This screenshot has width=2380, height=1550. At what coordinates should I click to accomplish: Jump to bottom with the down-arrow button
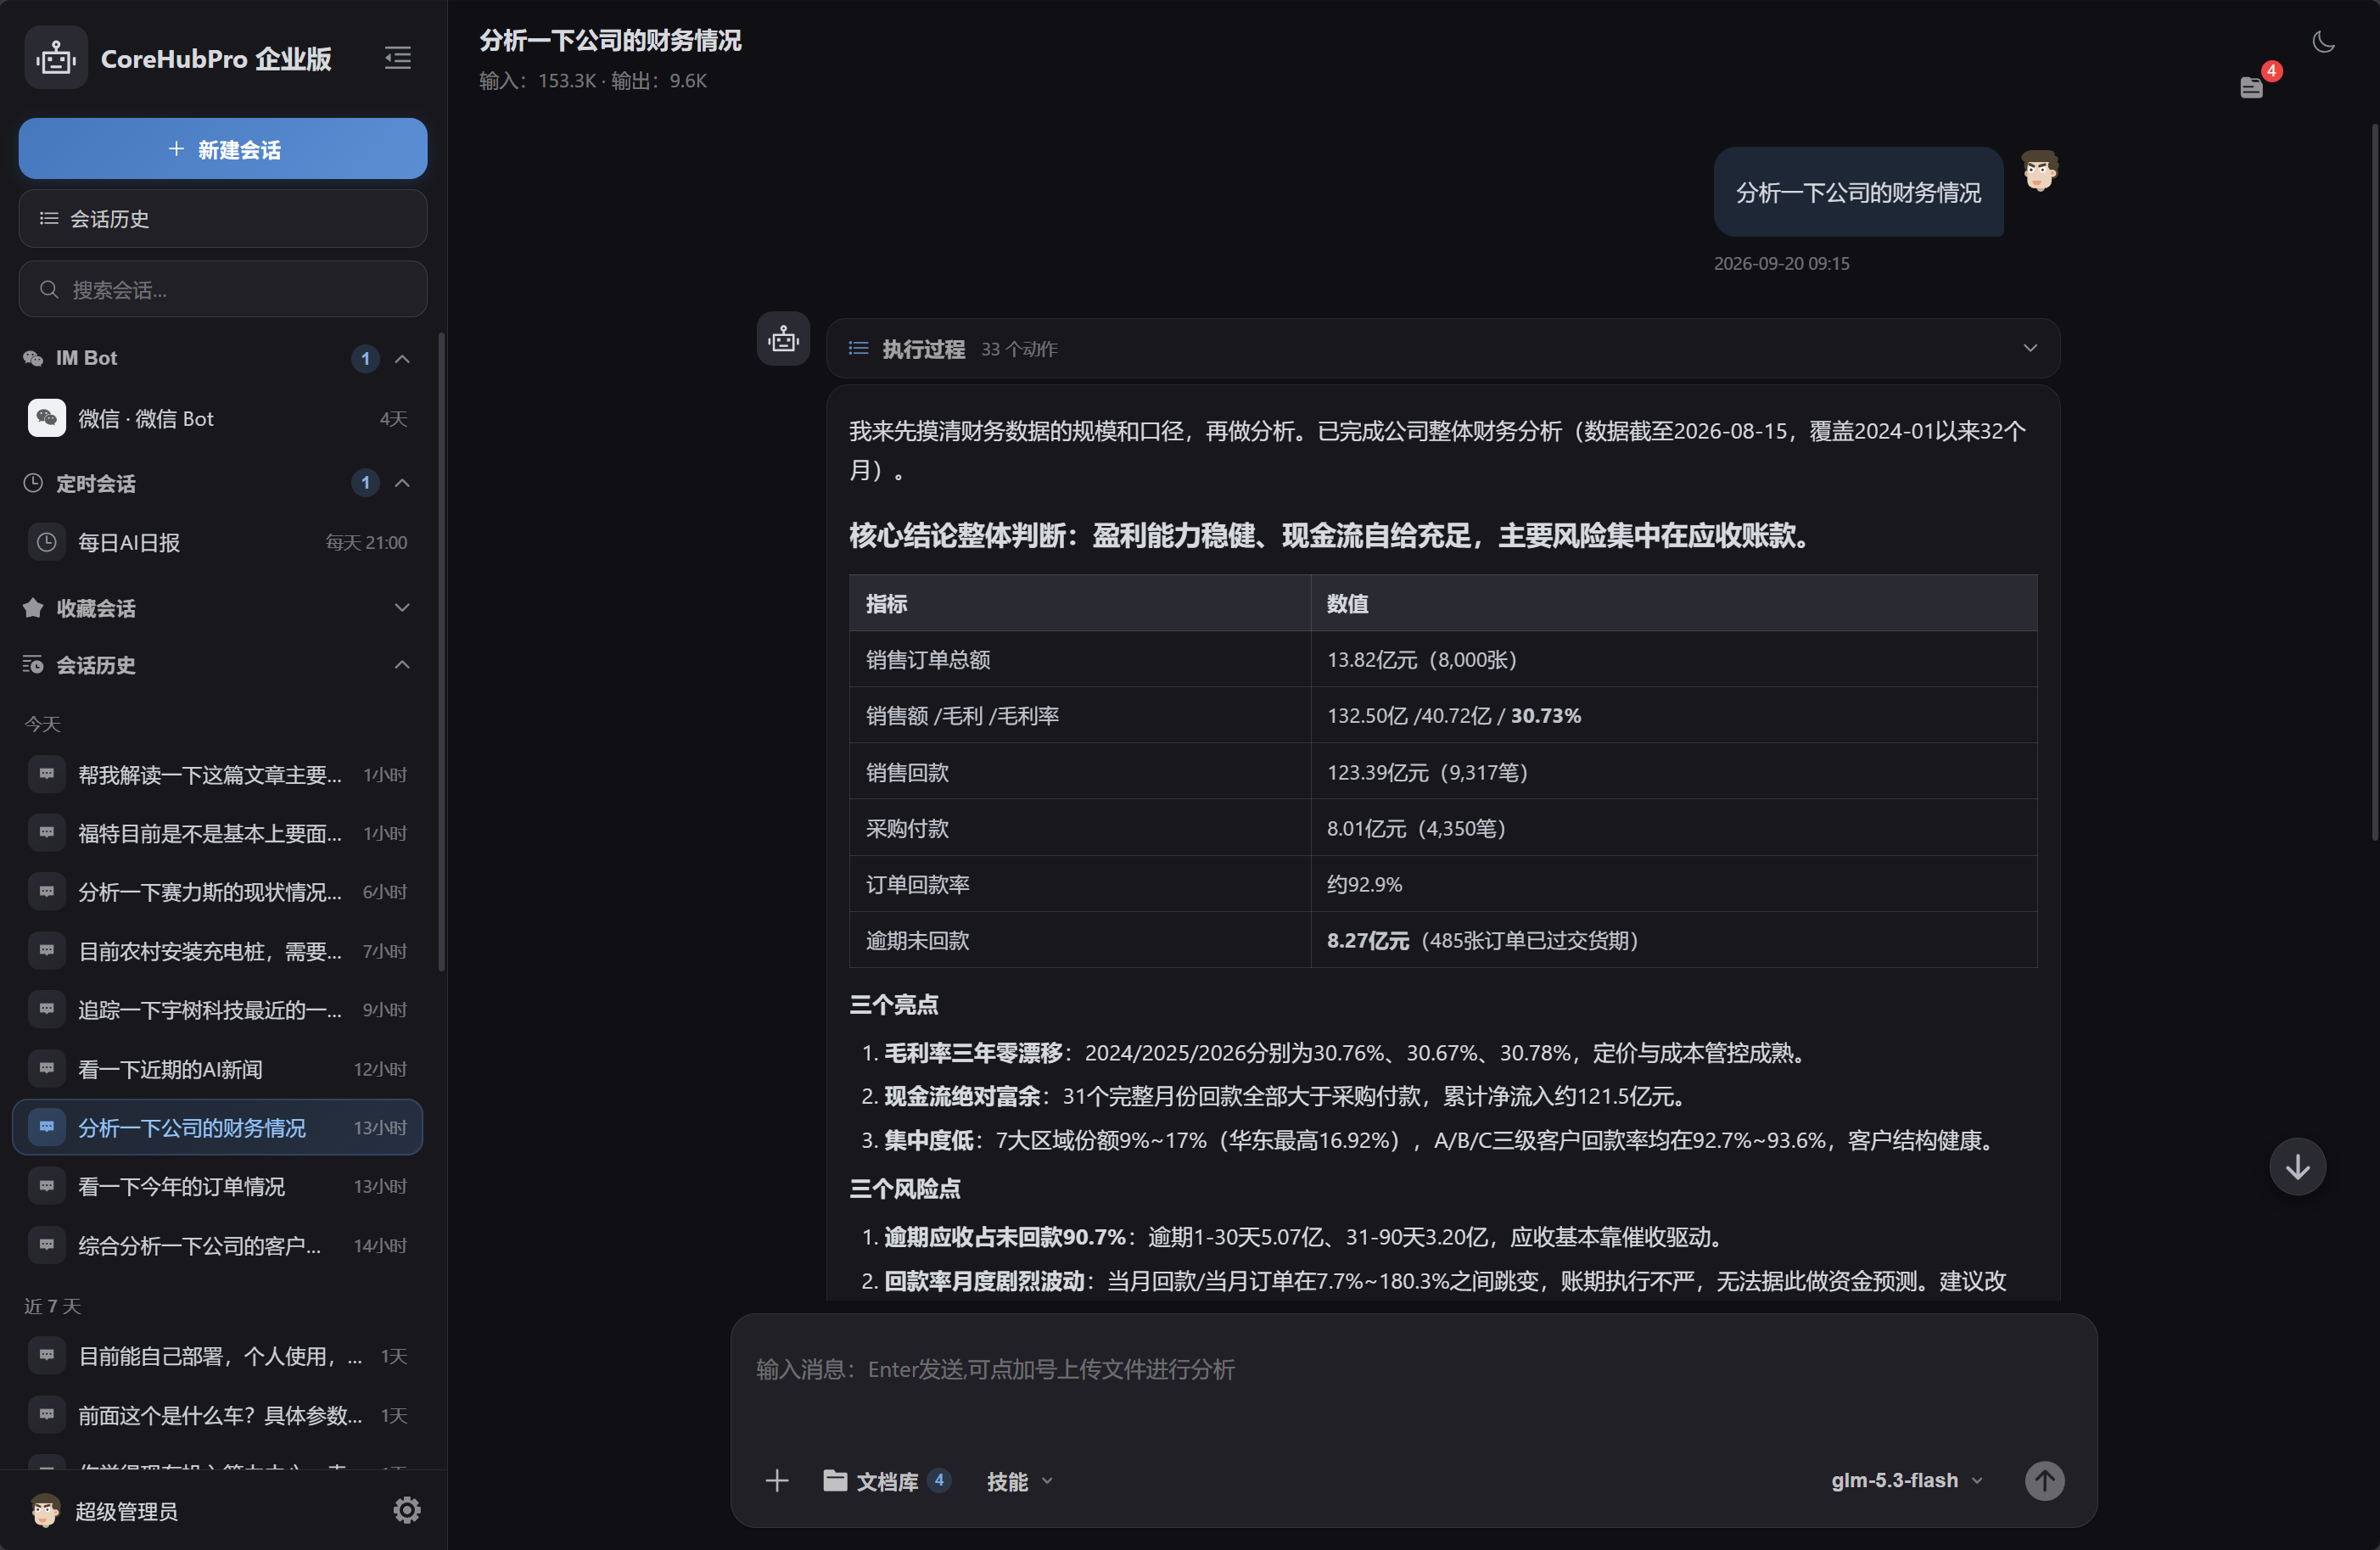pos(2297,1166)
